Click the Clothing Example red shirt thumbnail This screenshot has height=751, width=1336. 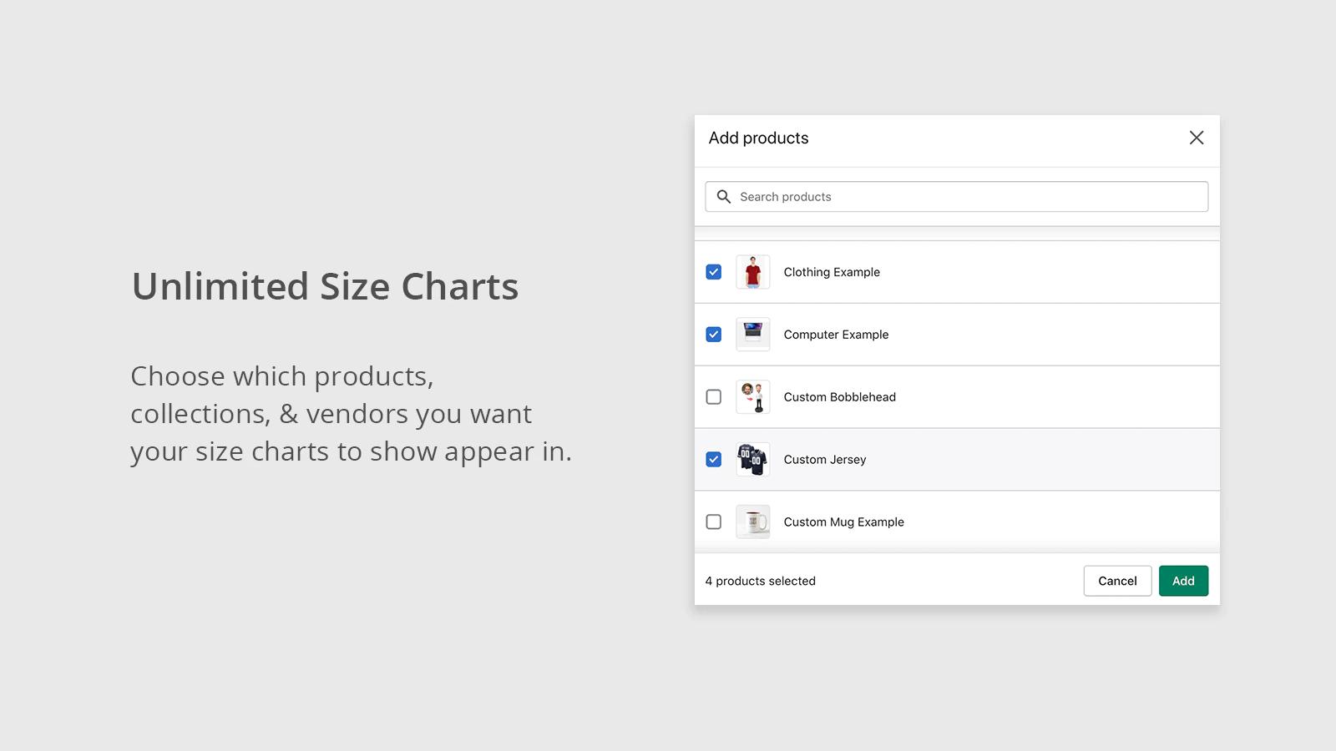tap(752, 272)
